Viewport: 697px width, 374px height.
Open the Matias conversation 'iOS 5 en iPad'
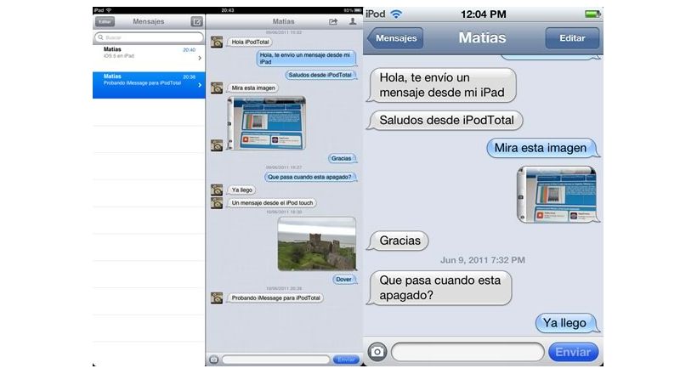tap(149, 58)
